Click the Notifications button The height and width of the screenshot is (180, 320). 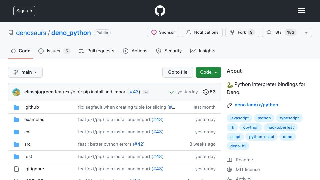[x=202, y=32]
